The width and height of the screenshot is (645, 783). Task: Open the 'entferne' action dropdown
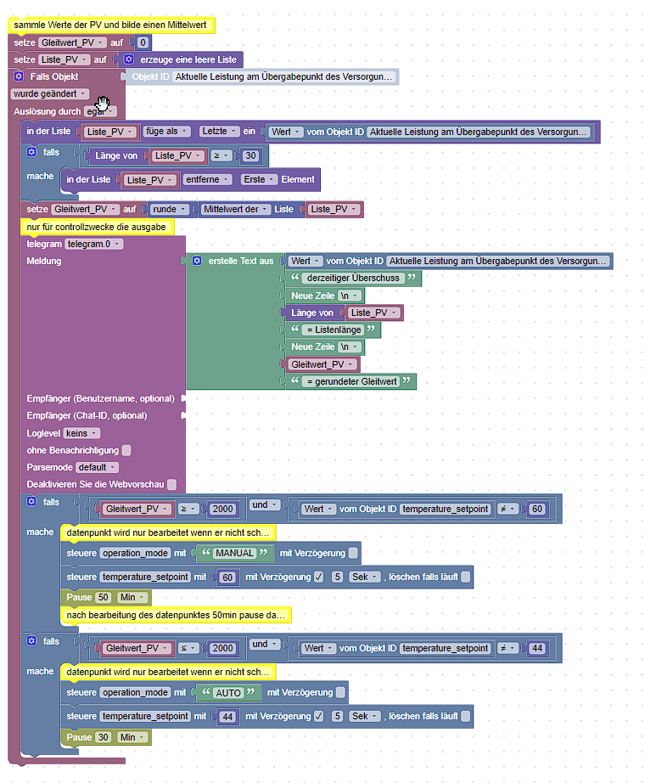pos(207,179)
